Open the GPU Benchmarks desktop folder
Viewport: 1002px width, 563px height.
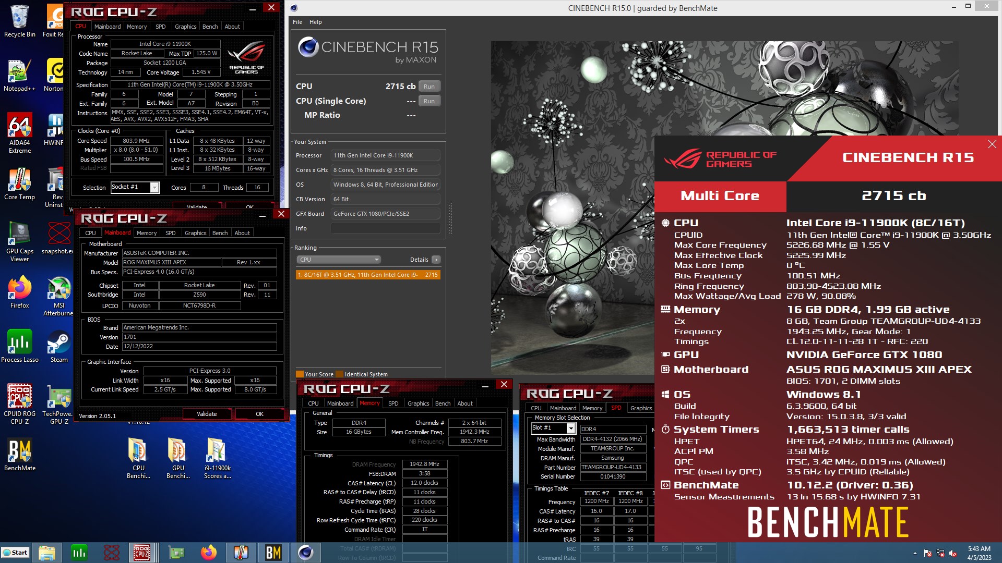178,459
